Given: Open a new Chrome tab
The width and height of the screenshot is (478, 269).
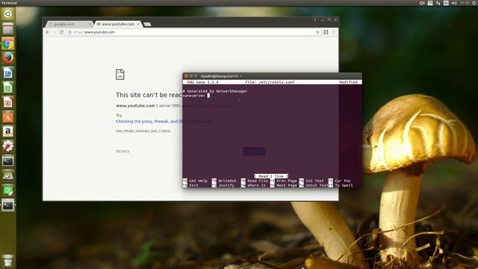Looking at the screenshot, I should [147, 24].
